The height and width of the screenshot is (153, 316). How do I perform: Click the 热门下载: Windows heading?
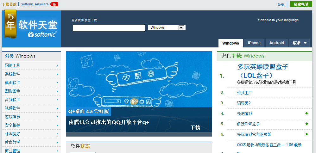coord(243,56)
